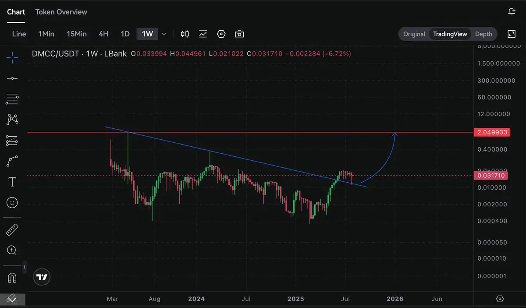Click the red 2.049933 price label

(492, 132)
